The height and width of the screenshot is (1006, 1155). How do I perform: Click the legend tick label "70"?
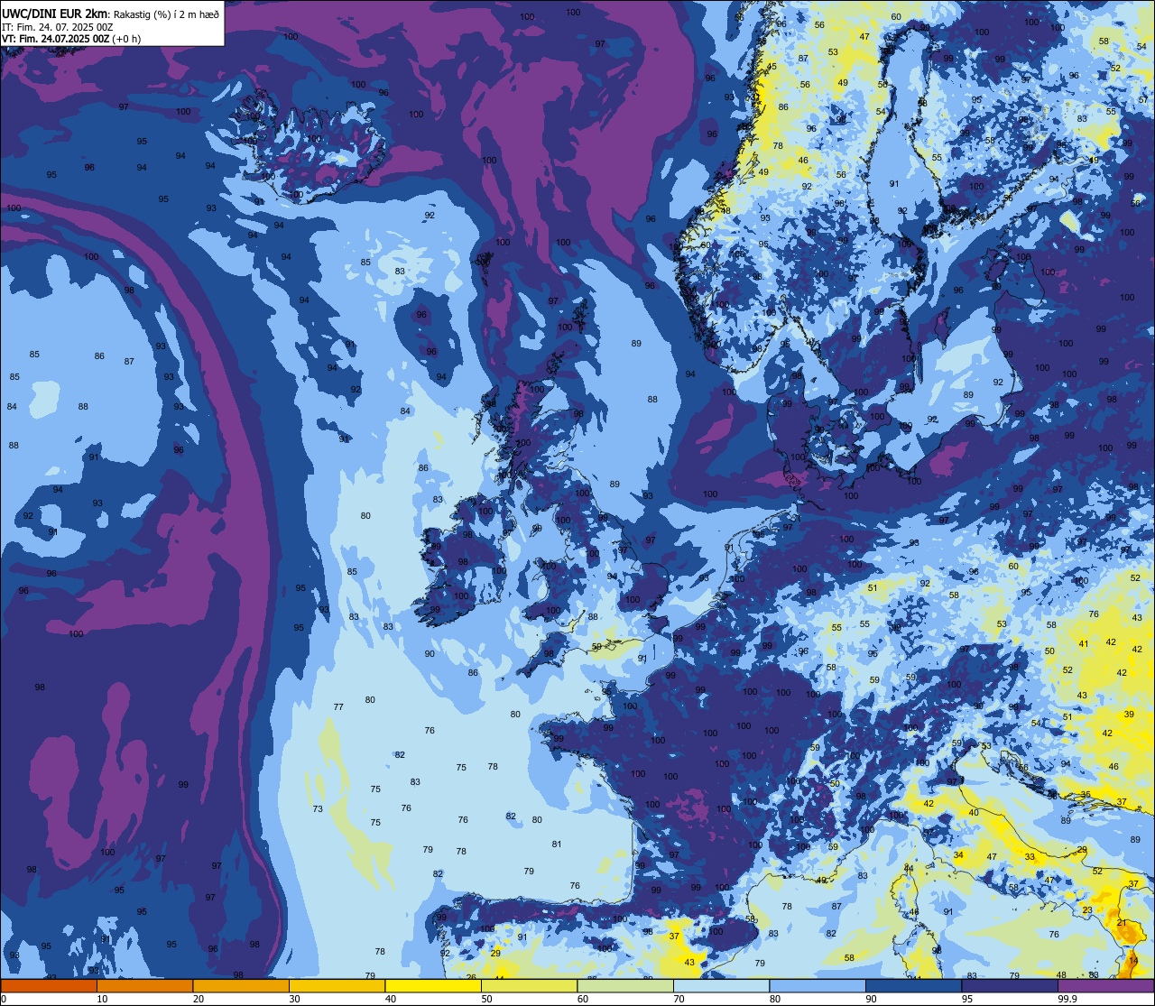[x=679, y=999]
